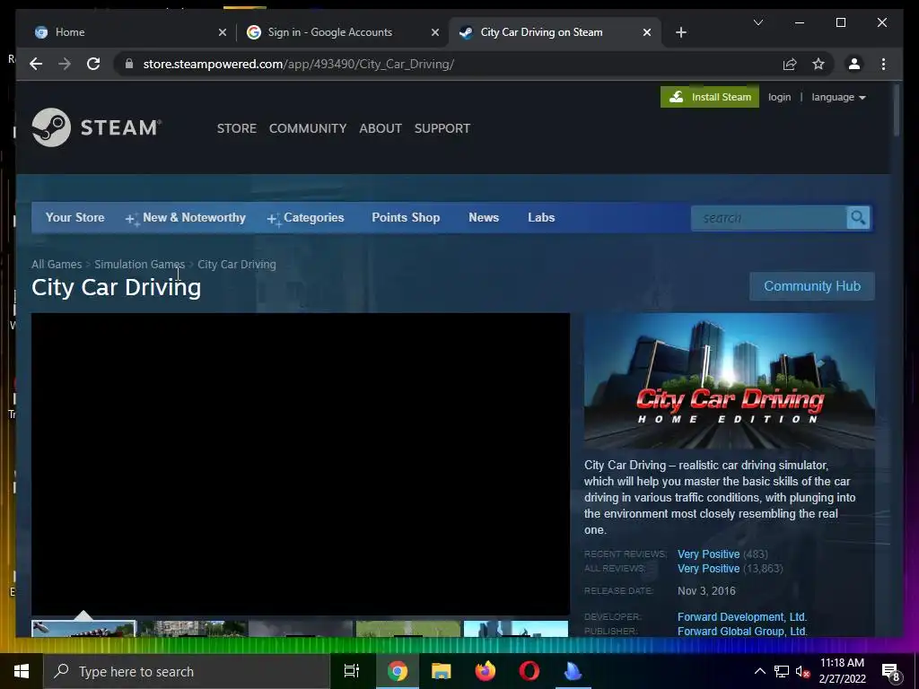Image resolution: width=919 pixels, height=689 pixels.
Task: View site information via the padlock icon
Action: [129, 64]
